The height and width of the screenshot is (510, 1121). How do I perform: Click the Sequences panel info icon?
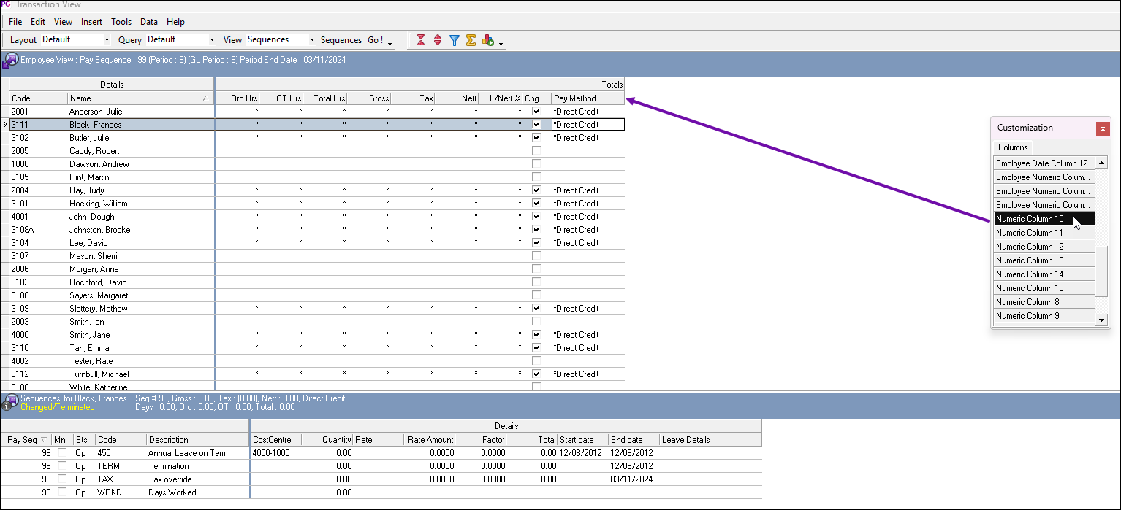tap(11, 403)
